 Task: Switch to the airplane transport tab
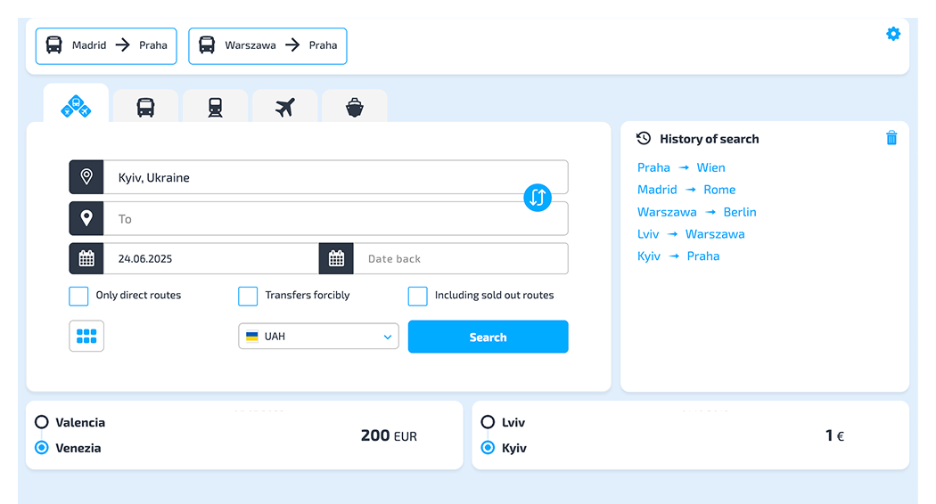285,108
